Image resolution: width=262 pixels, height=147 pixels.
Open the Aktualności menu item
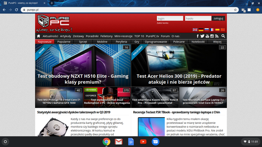click(x=50, y=36)
